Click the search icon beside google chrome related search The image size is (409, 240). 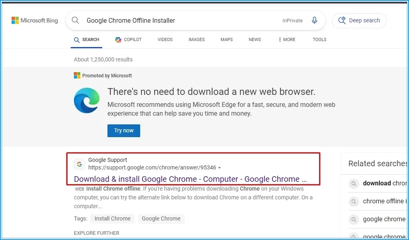tap(354, 219)
